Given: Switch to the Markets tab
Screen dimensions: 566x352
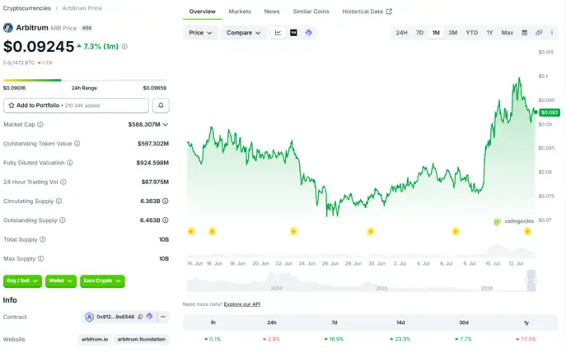Looking at the screenshot, I should pos(240,12).
